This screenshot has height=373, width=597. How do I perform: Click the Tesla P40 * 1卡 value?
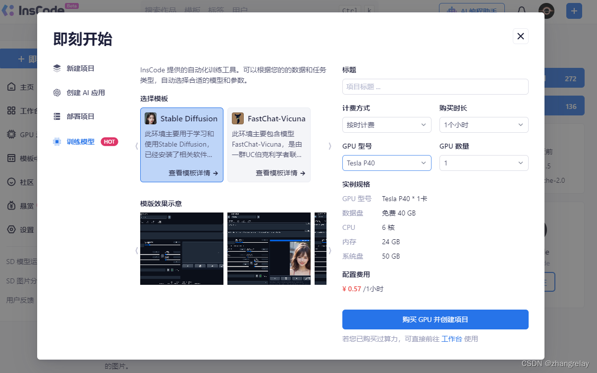405,199
